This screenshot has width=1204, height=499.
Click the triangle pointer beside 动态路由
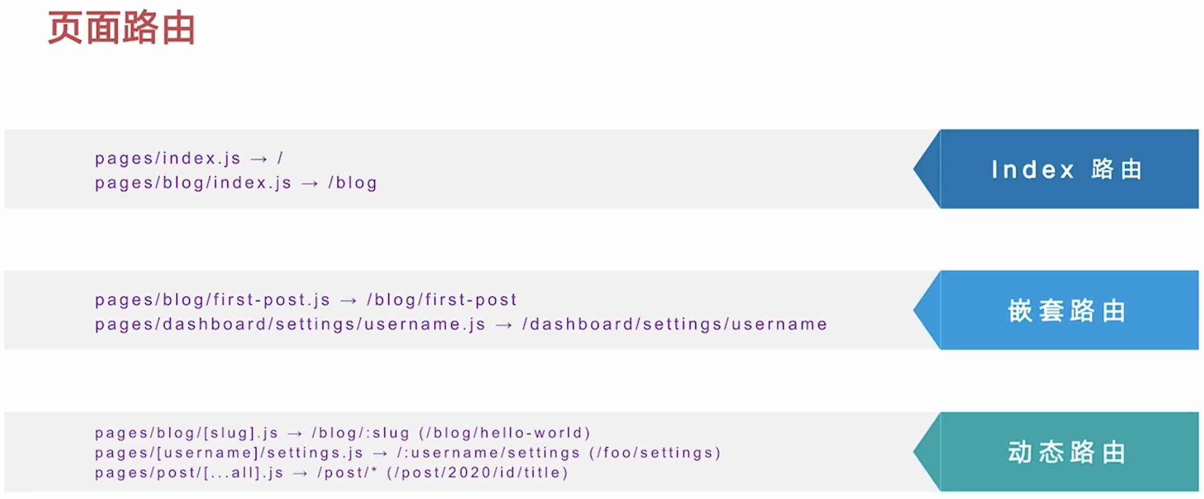click(x=927, y=452)
